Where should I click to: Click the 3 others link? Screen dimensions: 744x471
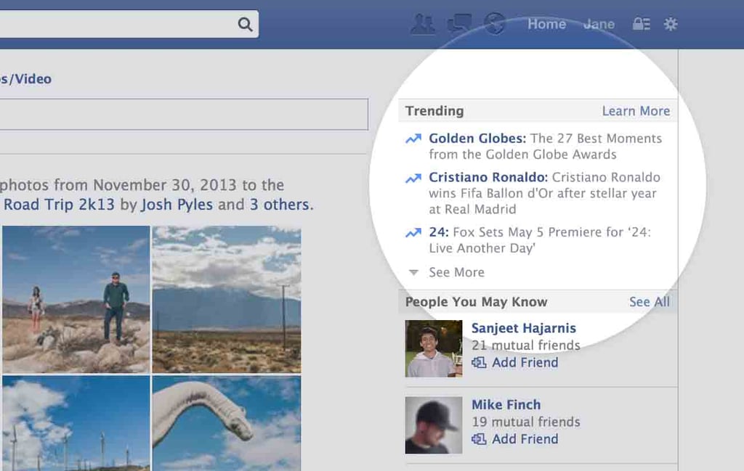(280, 205)
